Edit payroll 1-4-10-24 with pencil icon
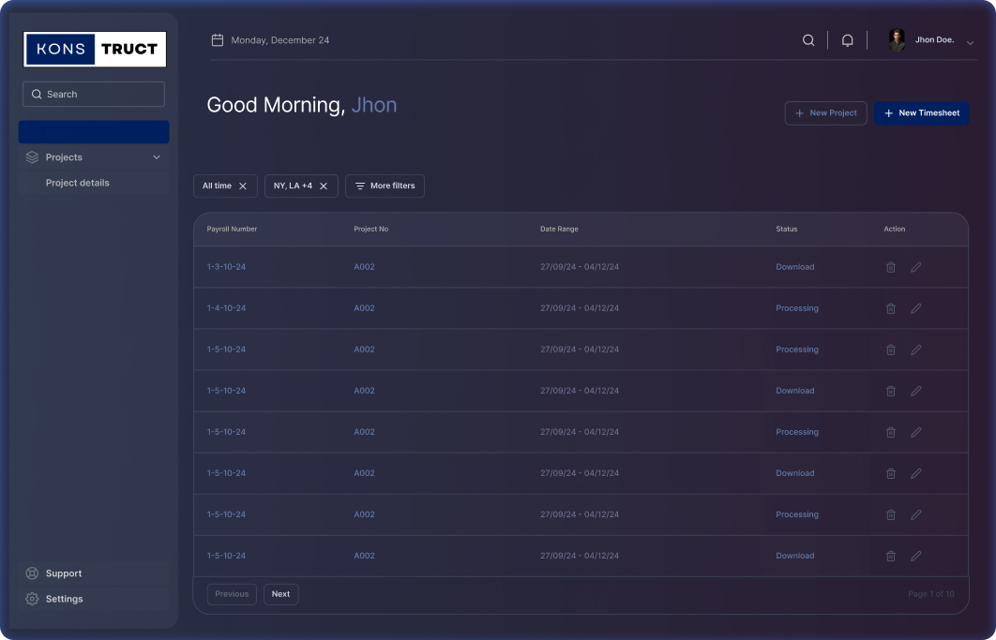996x640 pixels. tap(916, 308)
